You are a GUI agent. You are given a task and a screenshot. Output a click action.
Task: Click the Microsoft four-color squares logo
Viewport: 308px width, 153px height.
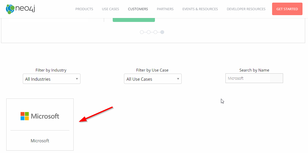[x=25, y=116]
